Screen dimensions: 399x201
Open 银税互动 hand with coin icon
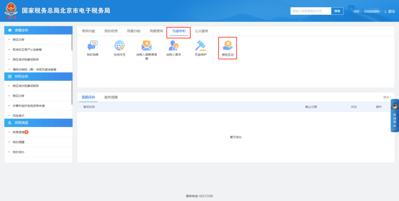pos(228,45)
